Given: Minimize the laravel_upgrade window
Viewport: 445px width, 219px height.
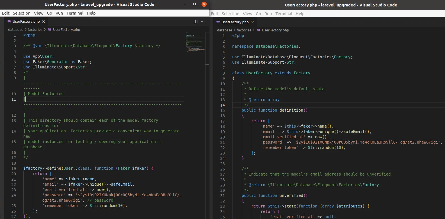Looking at the screenshot, I should [x=185, y=4].
